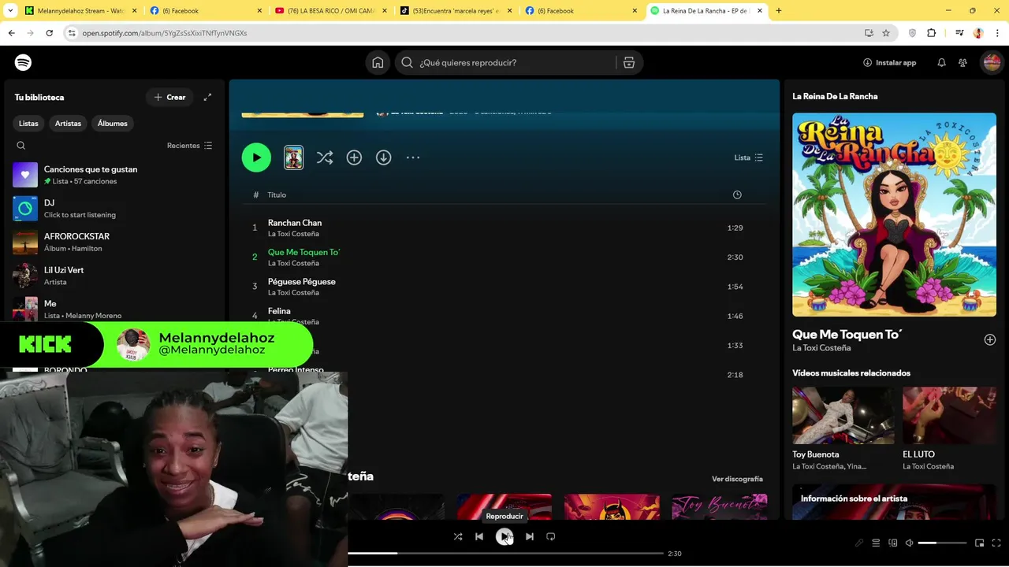Switch to the Melannydelahoz Stream browser tab
This screenshot has height=567, width=1009.
pos(79,11)
